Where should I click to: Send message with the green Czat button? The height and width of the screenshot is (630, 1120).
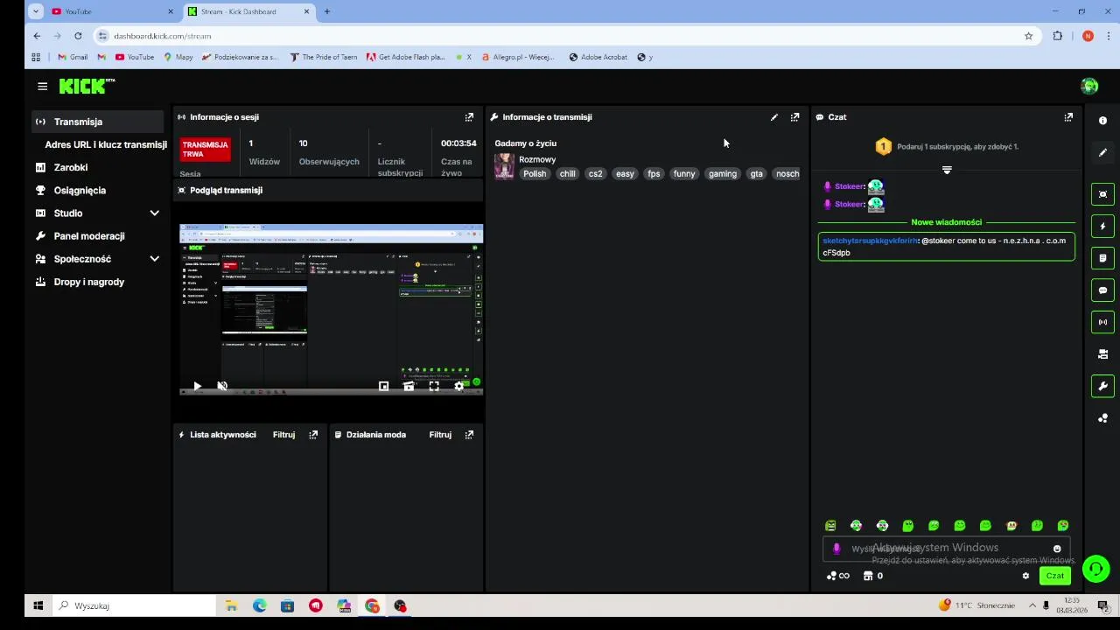[1055, 576]
